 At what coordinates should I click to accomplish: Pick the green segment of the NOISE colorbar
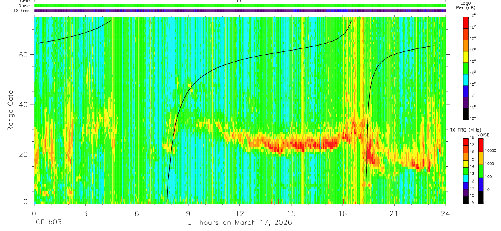click(x=480, y=171)
